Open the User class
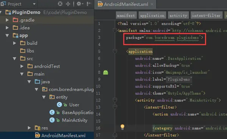The height and width of the screenshot is (139, 227). click(74, 105)
